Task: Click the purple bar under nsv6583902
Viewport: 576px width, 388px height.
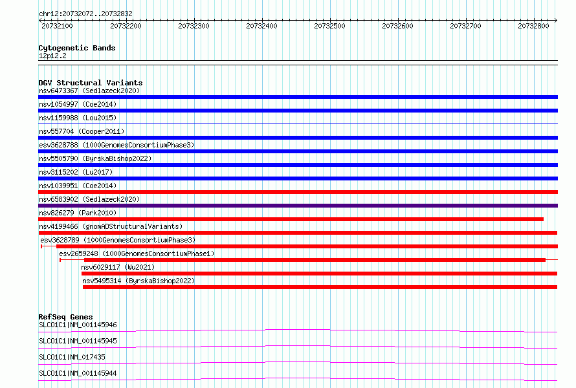Action: tap(298, 206)
